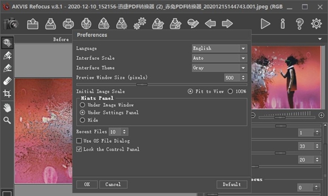Click stepper of value 33 field
The height and width of the screenshot is (196, 328).
[317, 146]
